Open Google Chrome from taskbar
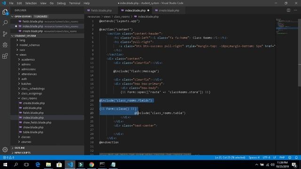The height and width of the screenshot is (169, 301). tap(92, 165)
